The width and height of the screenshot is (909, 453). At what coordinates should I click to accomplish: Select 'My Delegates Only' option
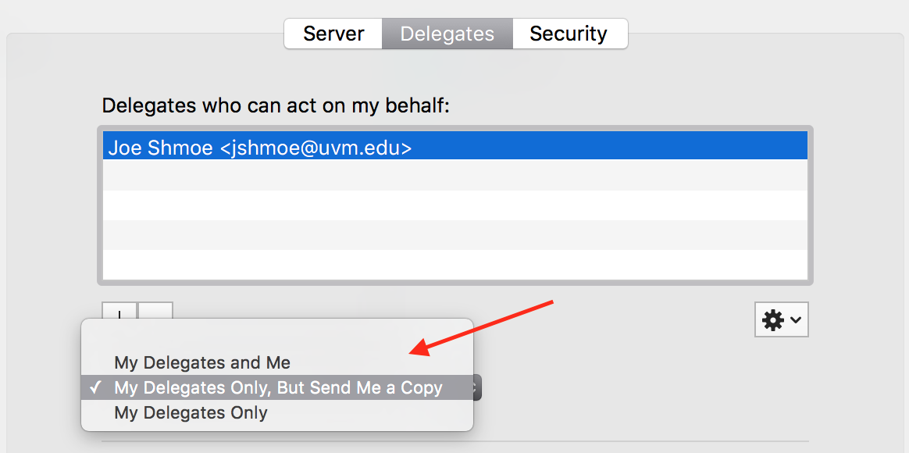(x=190, y=412)
